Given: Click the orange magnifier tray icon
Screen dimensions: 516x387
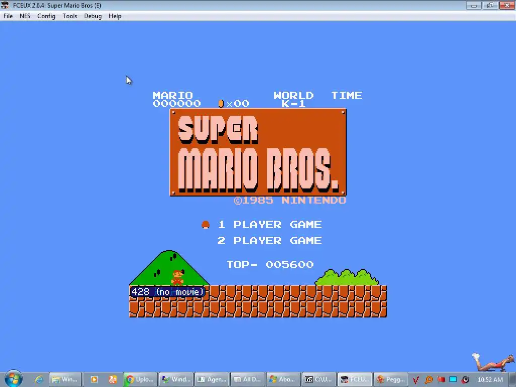Looking at the screenshot, I should [428, 380].
